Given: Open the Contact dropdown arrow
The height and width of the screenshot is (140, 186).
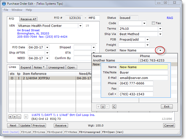Looking at the screenshot, I should click(160, 50).
